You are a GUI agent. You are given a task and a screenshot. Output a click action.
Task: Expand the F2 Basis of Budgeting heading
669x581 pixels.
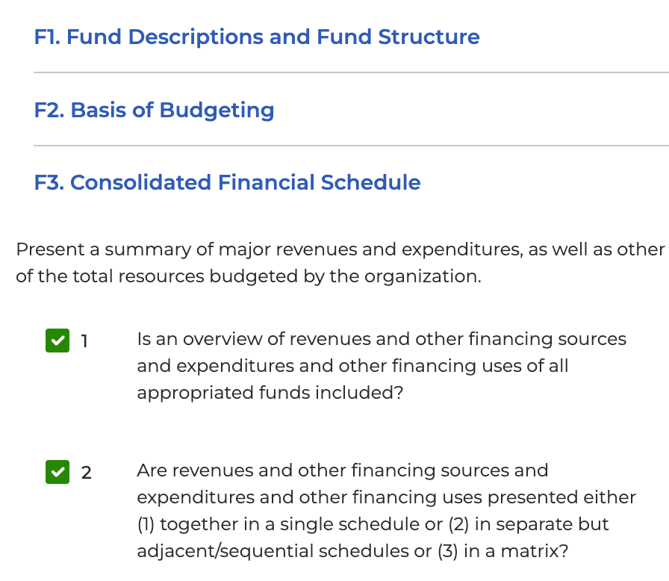pyautogui.click(x=152, y=110)
